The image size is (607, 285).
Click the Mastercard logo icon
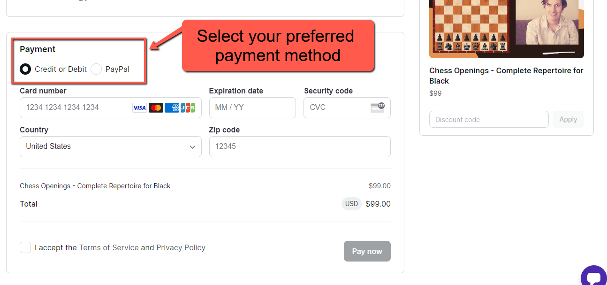[156, 108]
